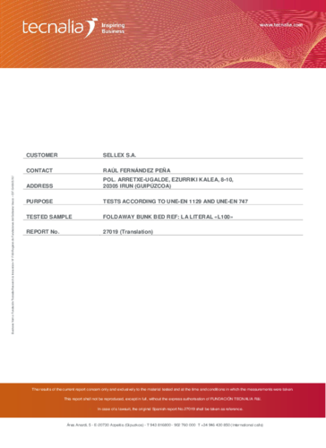Screen dimensions: 326x448
Task: Click the footer line 'In case of a lawsuit'
Action: pyautogui.click(x=170, y=409)
